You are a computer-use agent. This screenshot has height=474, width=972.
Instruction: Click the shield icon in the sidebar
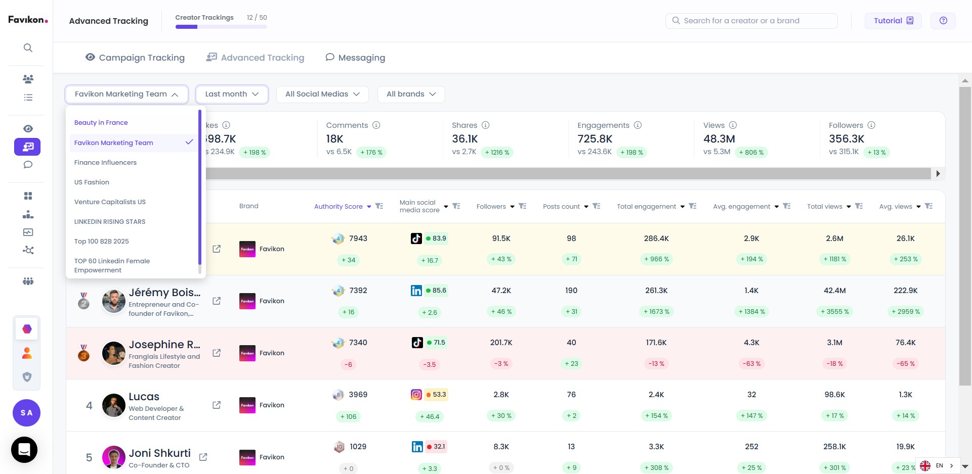27,377
